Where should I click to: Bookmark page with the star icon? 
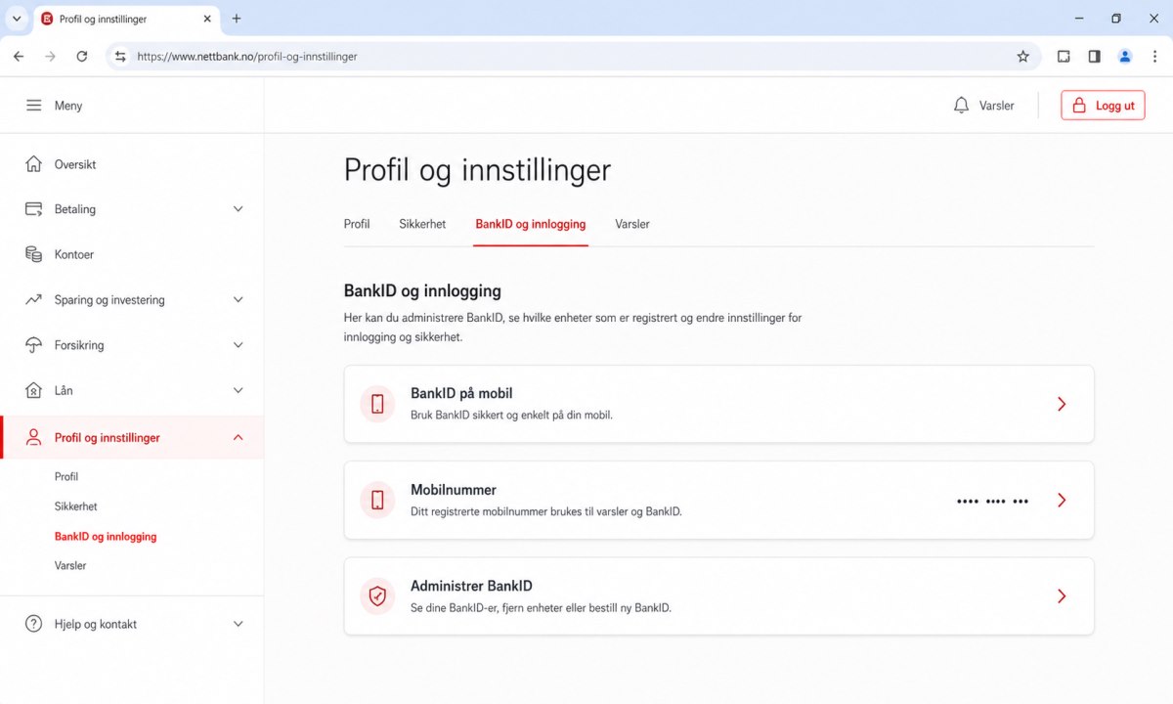1023,57
